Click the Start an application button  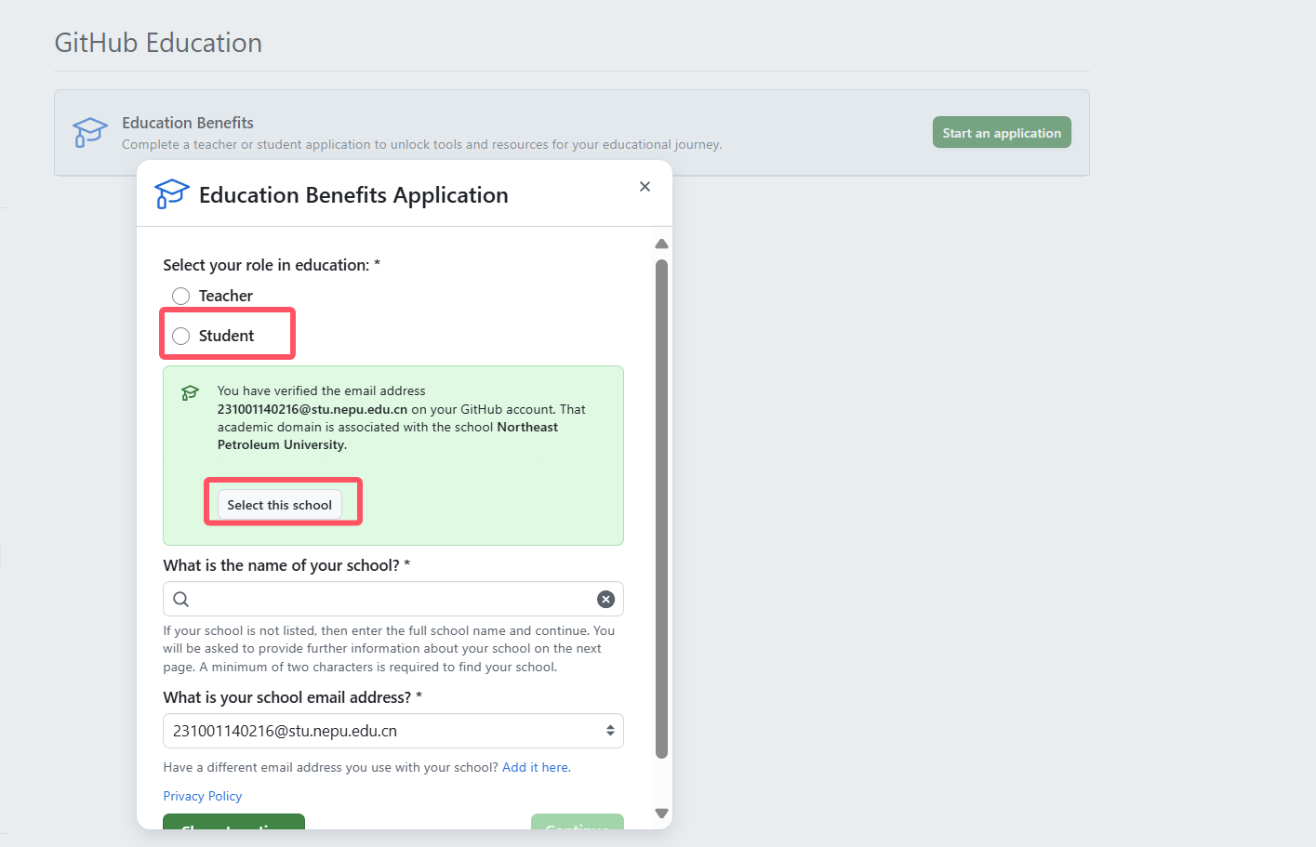tap(1002, 133)
